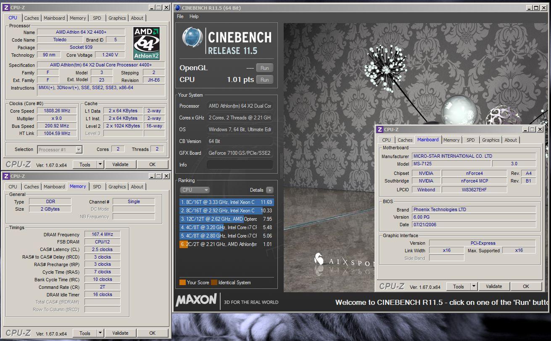Click the MAXON logo in Cinebench
551x341 pixels.
coord(196,300)
